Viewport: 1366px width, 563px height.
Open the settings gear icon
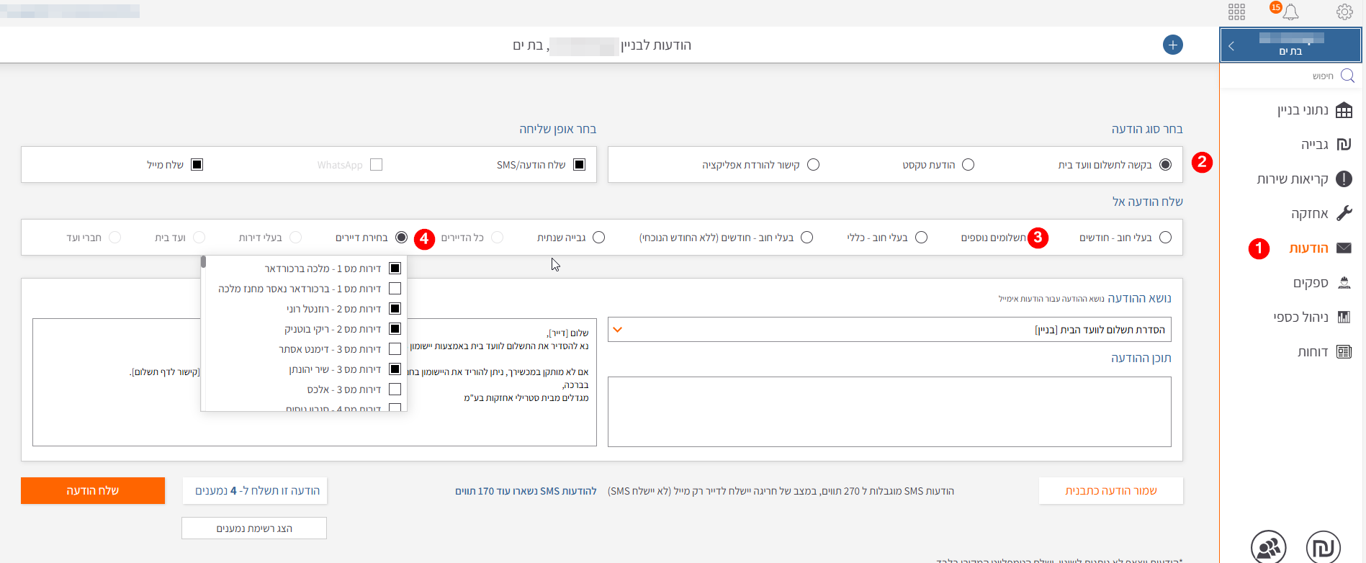click(x=1344, y=12)
